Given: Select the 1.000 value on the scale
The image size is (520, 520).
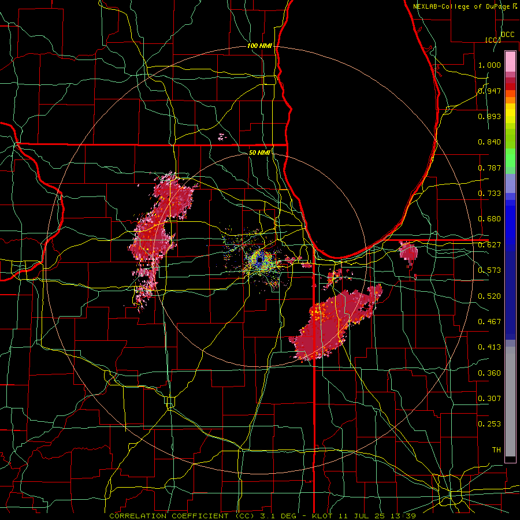Looking at the screenshot, I should pyautogui.click(x=489, y=65).
